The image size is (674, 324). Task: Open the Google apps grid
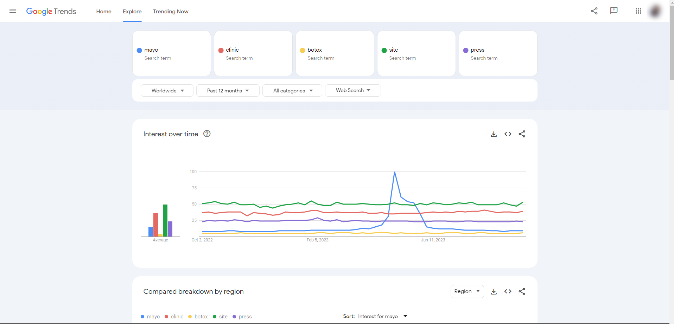click(x=638, y=11)
